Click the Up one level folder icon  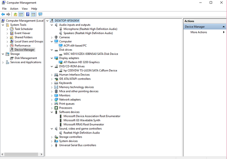[x=16, y=14]
